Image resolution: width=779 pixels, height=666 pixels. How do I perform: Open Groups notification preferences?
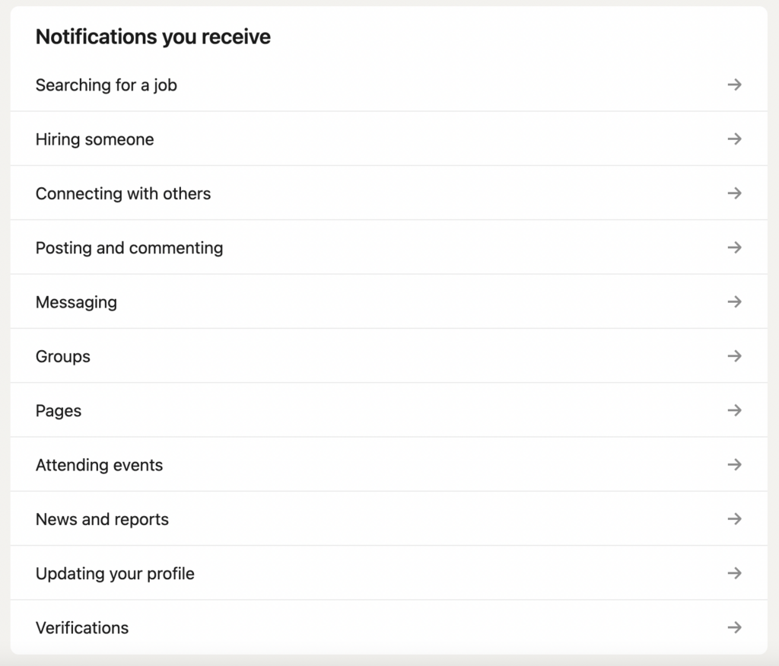(62, 355)
